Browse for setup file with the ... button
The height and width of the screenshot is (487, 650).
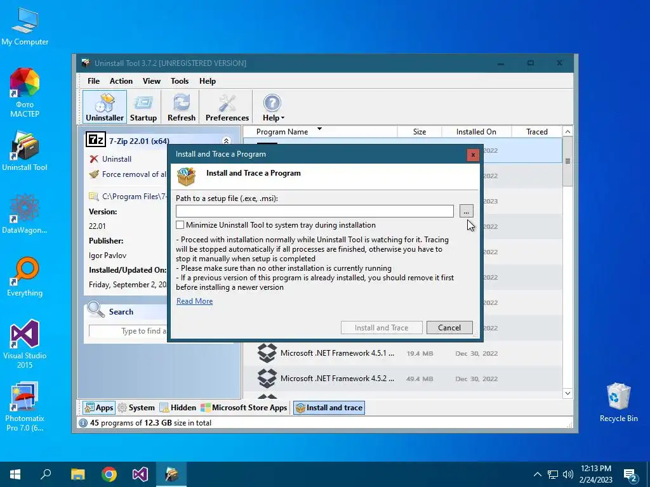467,211
